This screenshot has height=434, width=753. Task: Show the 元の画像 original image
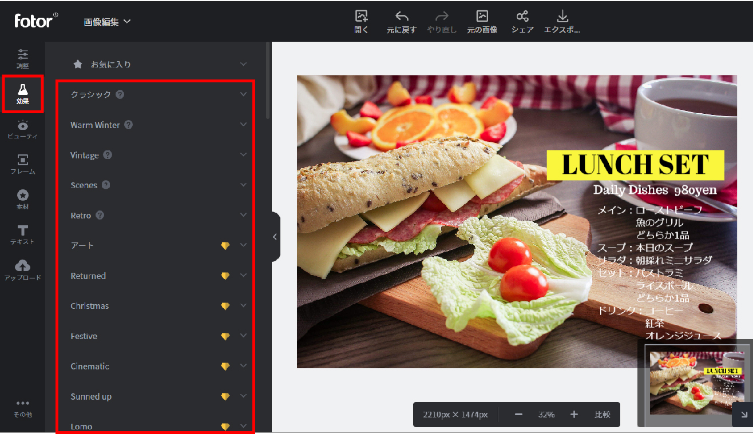[482, 21]
